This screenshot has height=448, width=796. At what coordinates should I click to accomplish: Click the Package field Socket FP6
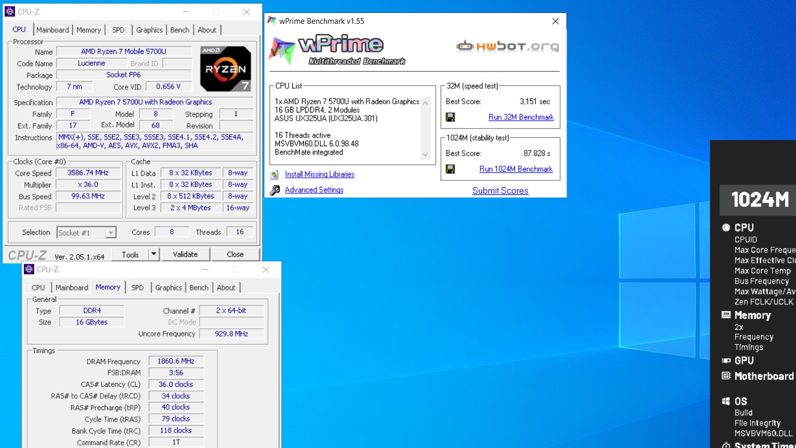pyautogui.click(x=124, y=75)
